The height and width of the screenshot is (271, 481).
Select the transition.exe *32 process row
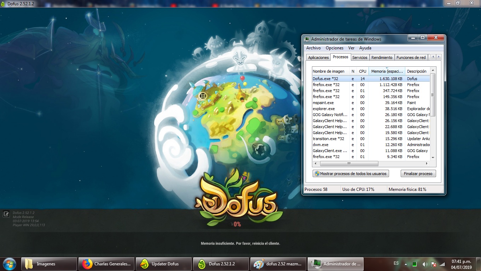point(371,139)
